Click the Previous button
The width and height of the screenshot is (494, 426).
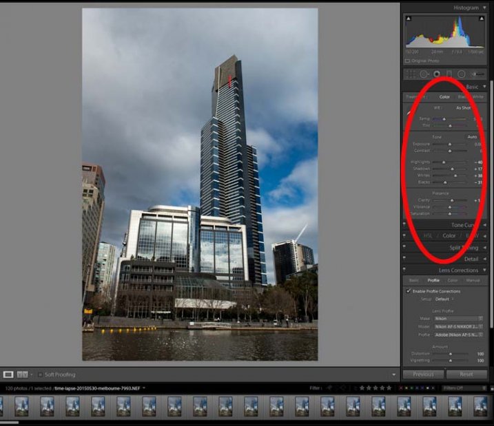point(423,374)
